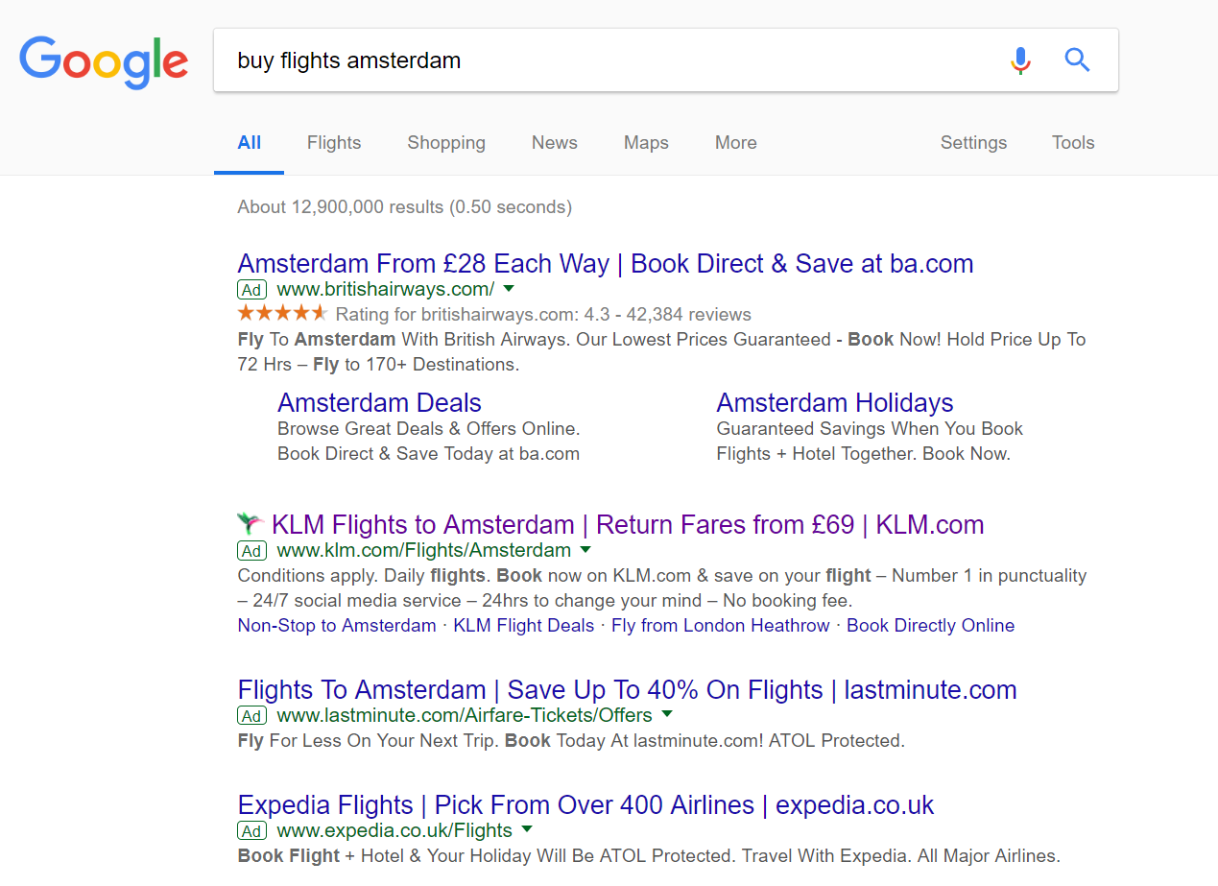Click the KLM hummingbird favicon
The image size is (1218, 886).
click(251, 524)
